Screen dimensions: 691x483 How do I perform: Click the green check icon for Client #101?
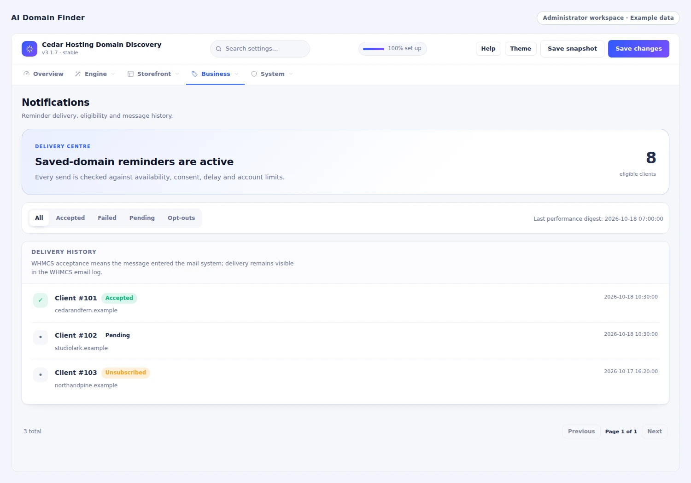tap(41, 300)
